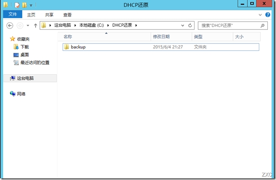The height and width of the screenshot is (180, 276).
Task: Expand the arrow after 本地磁盘 (C:) in path
Action: [108, 26]
